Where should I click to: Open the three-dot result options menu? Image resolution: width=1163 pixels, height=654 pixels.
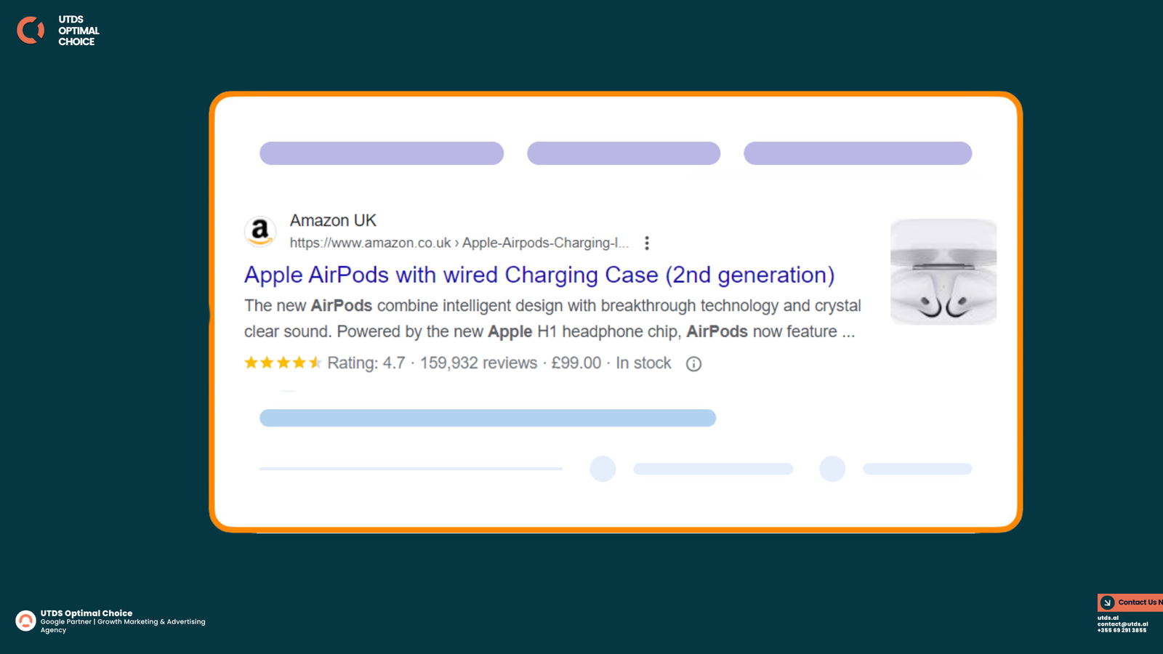point(647,243)
